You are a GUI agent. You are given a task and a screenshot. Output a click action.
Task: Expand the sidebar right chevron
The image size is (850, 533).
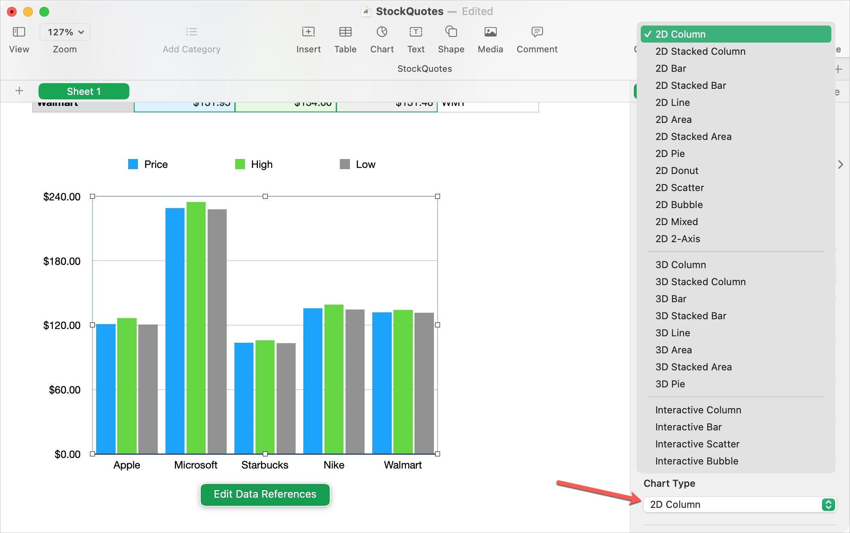(x=840, y=164)
